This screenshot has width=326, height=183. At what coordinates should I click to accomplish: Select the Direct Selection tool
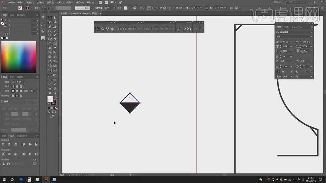[55, 18]
